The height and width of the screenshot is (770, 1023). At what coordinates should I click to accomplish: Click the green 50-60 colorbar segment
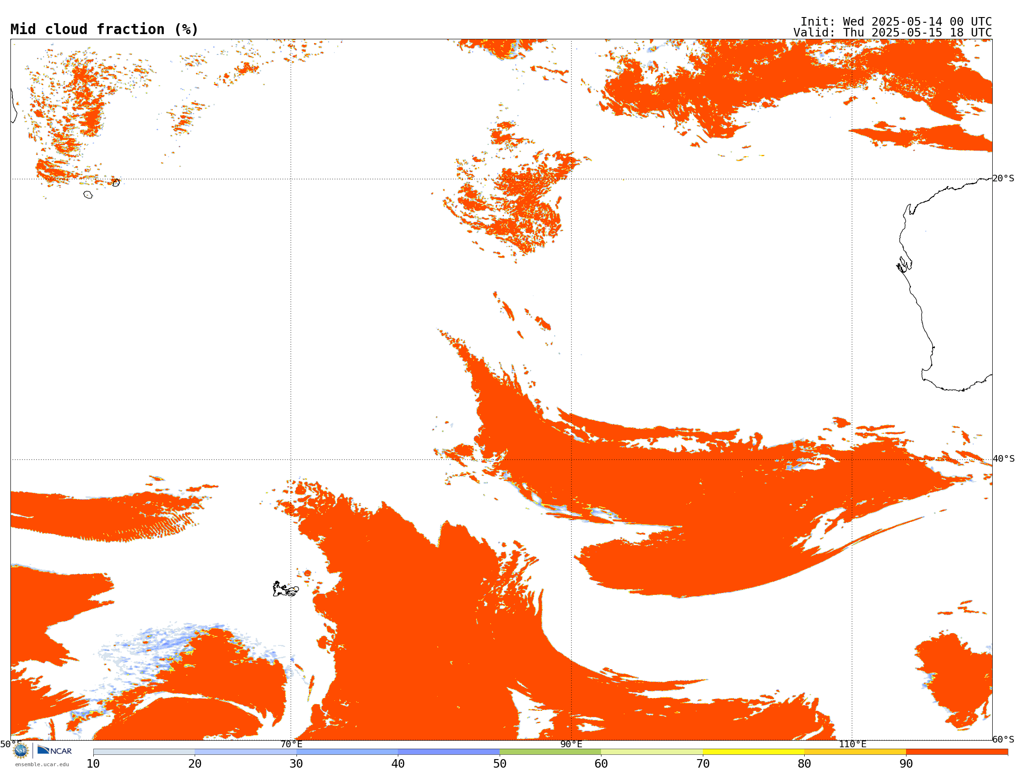[x=550, y=752]
